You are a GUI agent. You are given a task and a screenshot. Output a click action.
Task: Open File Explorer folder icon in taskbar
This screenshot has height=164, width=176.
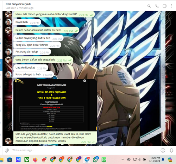[1, 160]
